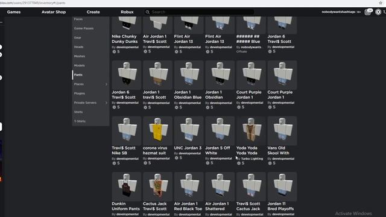Click yellow hazmat suit thumbnail
386x217 pixels.
[x=157, y=131]
